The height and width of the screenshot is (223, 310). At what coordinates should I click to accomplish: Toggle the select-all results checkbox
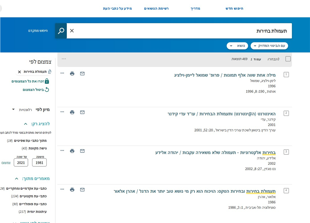(x=288, y=59)
